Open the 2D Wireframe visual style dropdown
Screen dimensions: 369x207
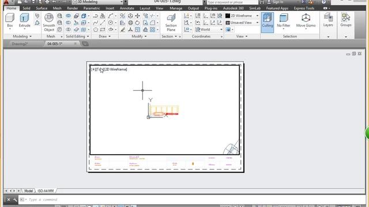pyautogui.click(x=242, y=16)
